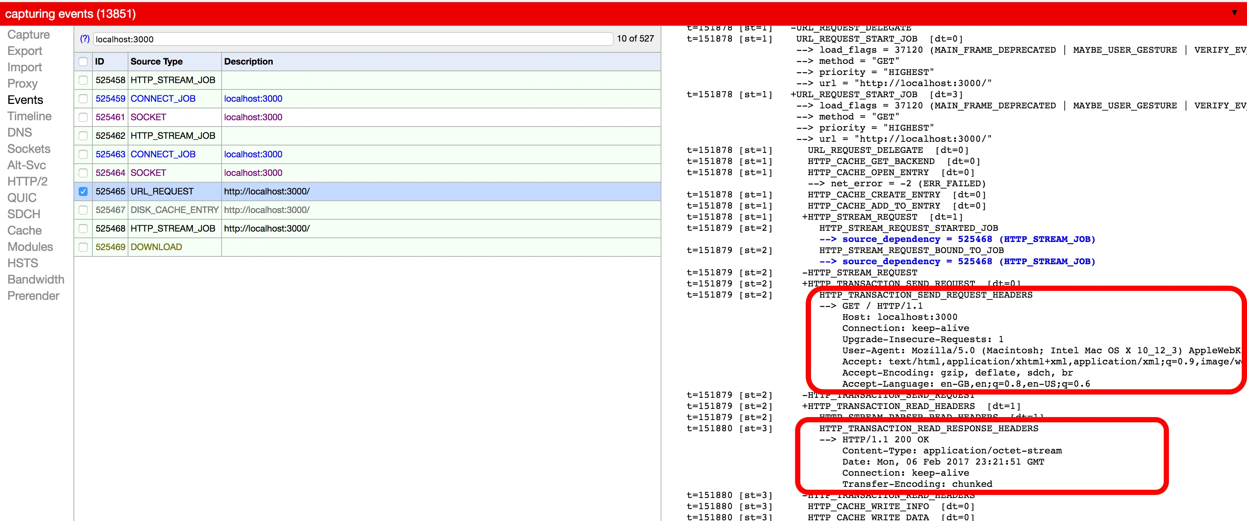Expand the top-right dropdown arrow in red bar
This screenshot has width=1247, height=521.
pos(1234,13)
